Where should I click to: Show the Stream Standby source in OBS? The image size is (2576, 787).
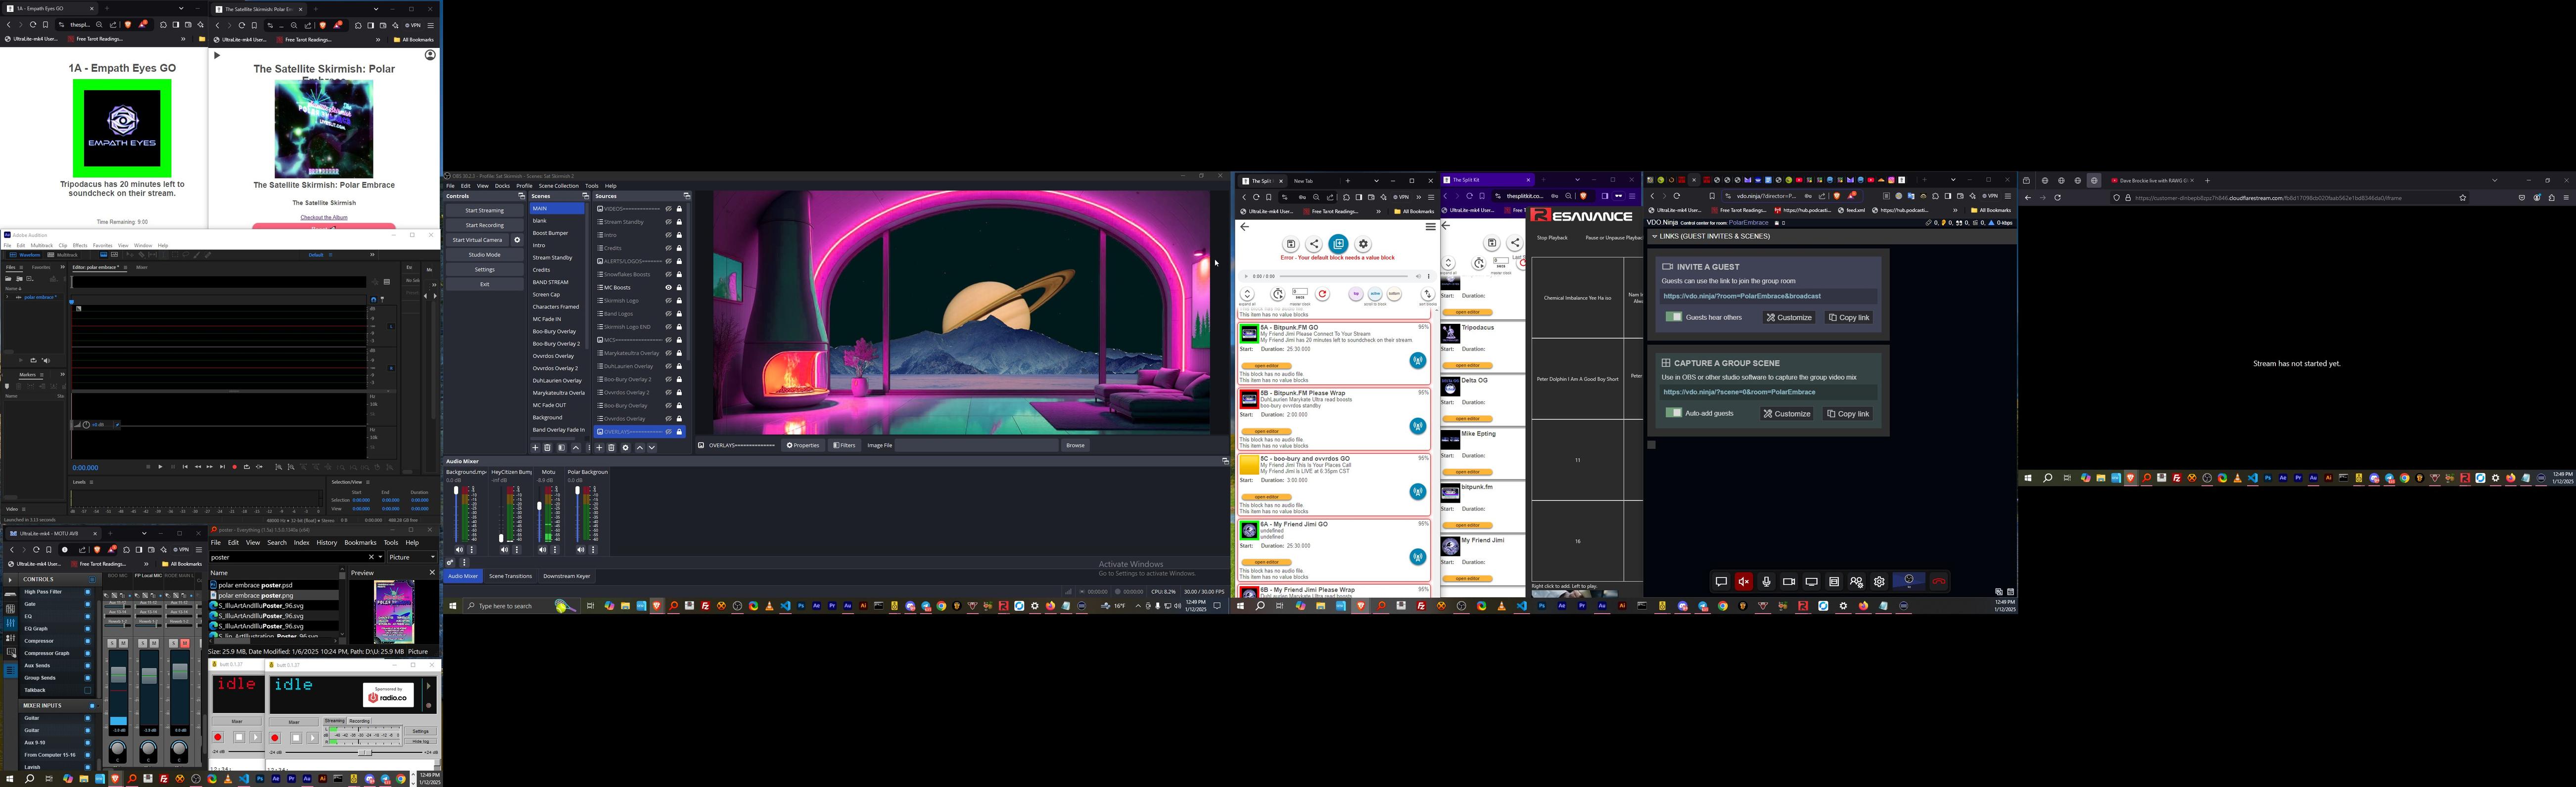point(669,222)
